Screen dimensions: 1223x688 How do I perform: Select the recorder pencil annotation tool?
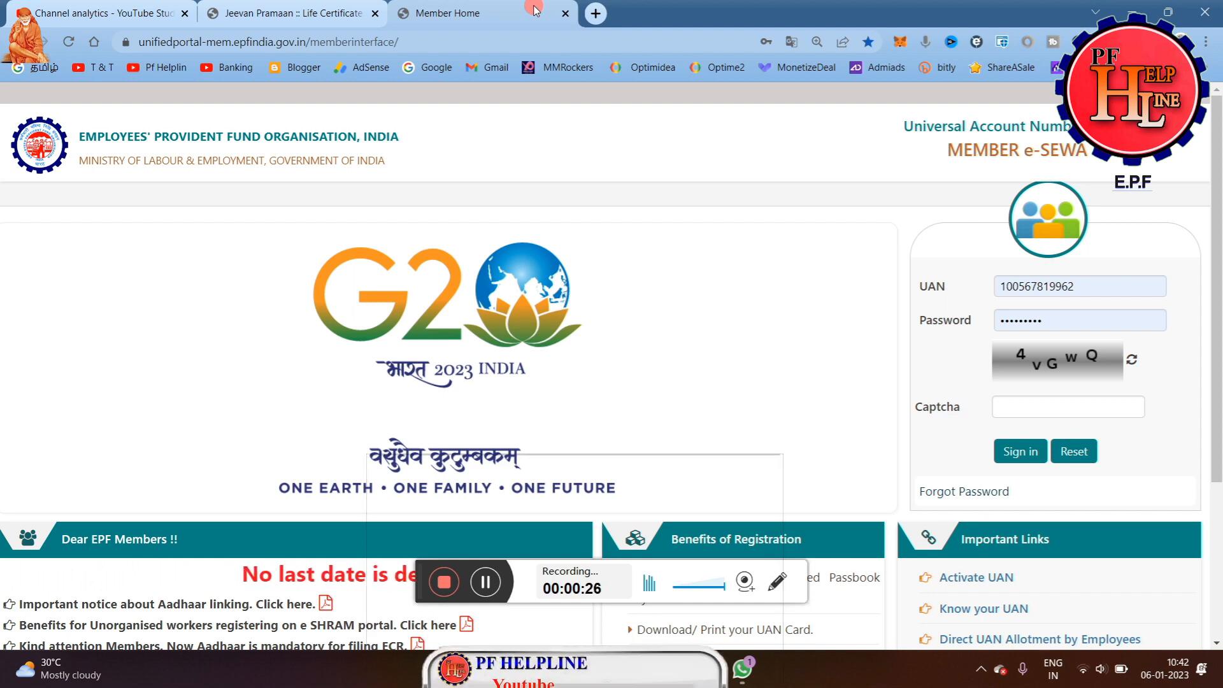tap(777, 581)
